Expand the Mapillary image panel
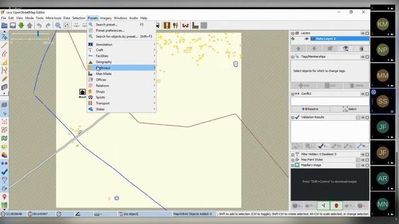The height and width of the screenshot is (224, 399). 292,166
